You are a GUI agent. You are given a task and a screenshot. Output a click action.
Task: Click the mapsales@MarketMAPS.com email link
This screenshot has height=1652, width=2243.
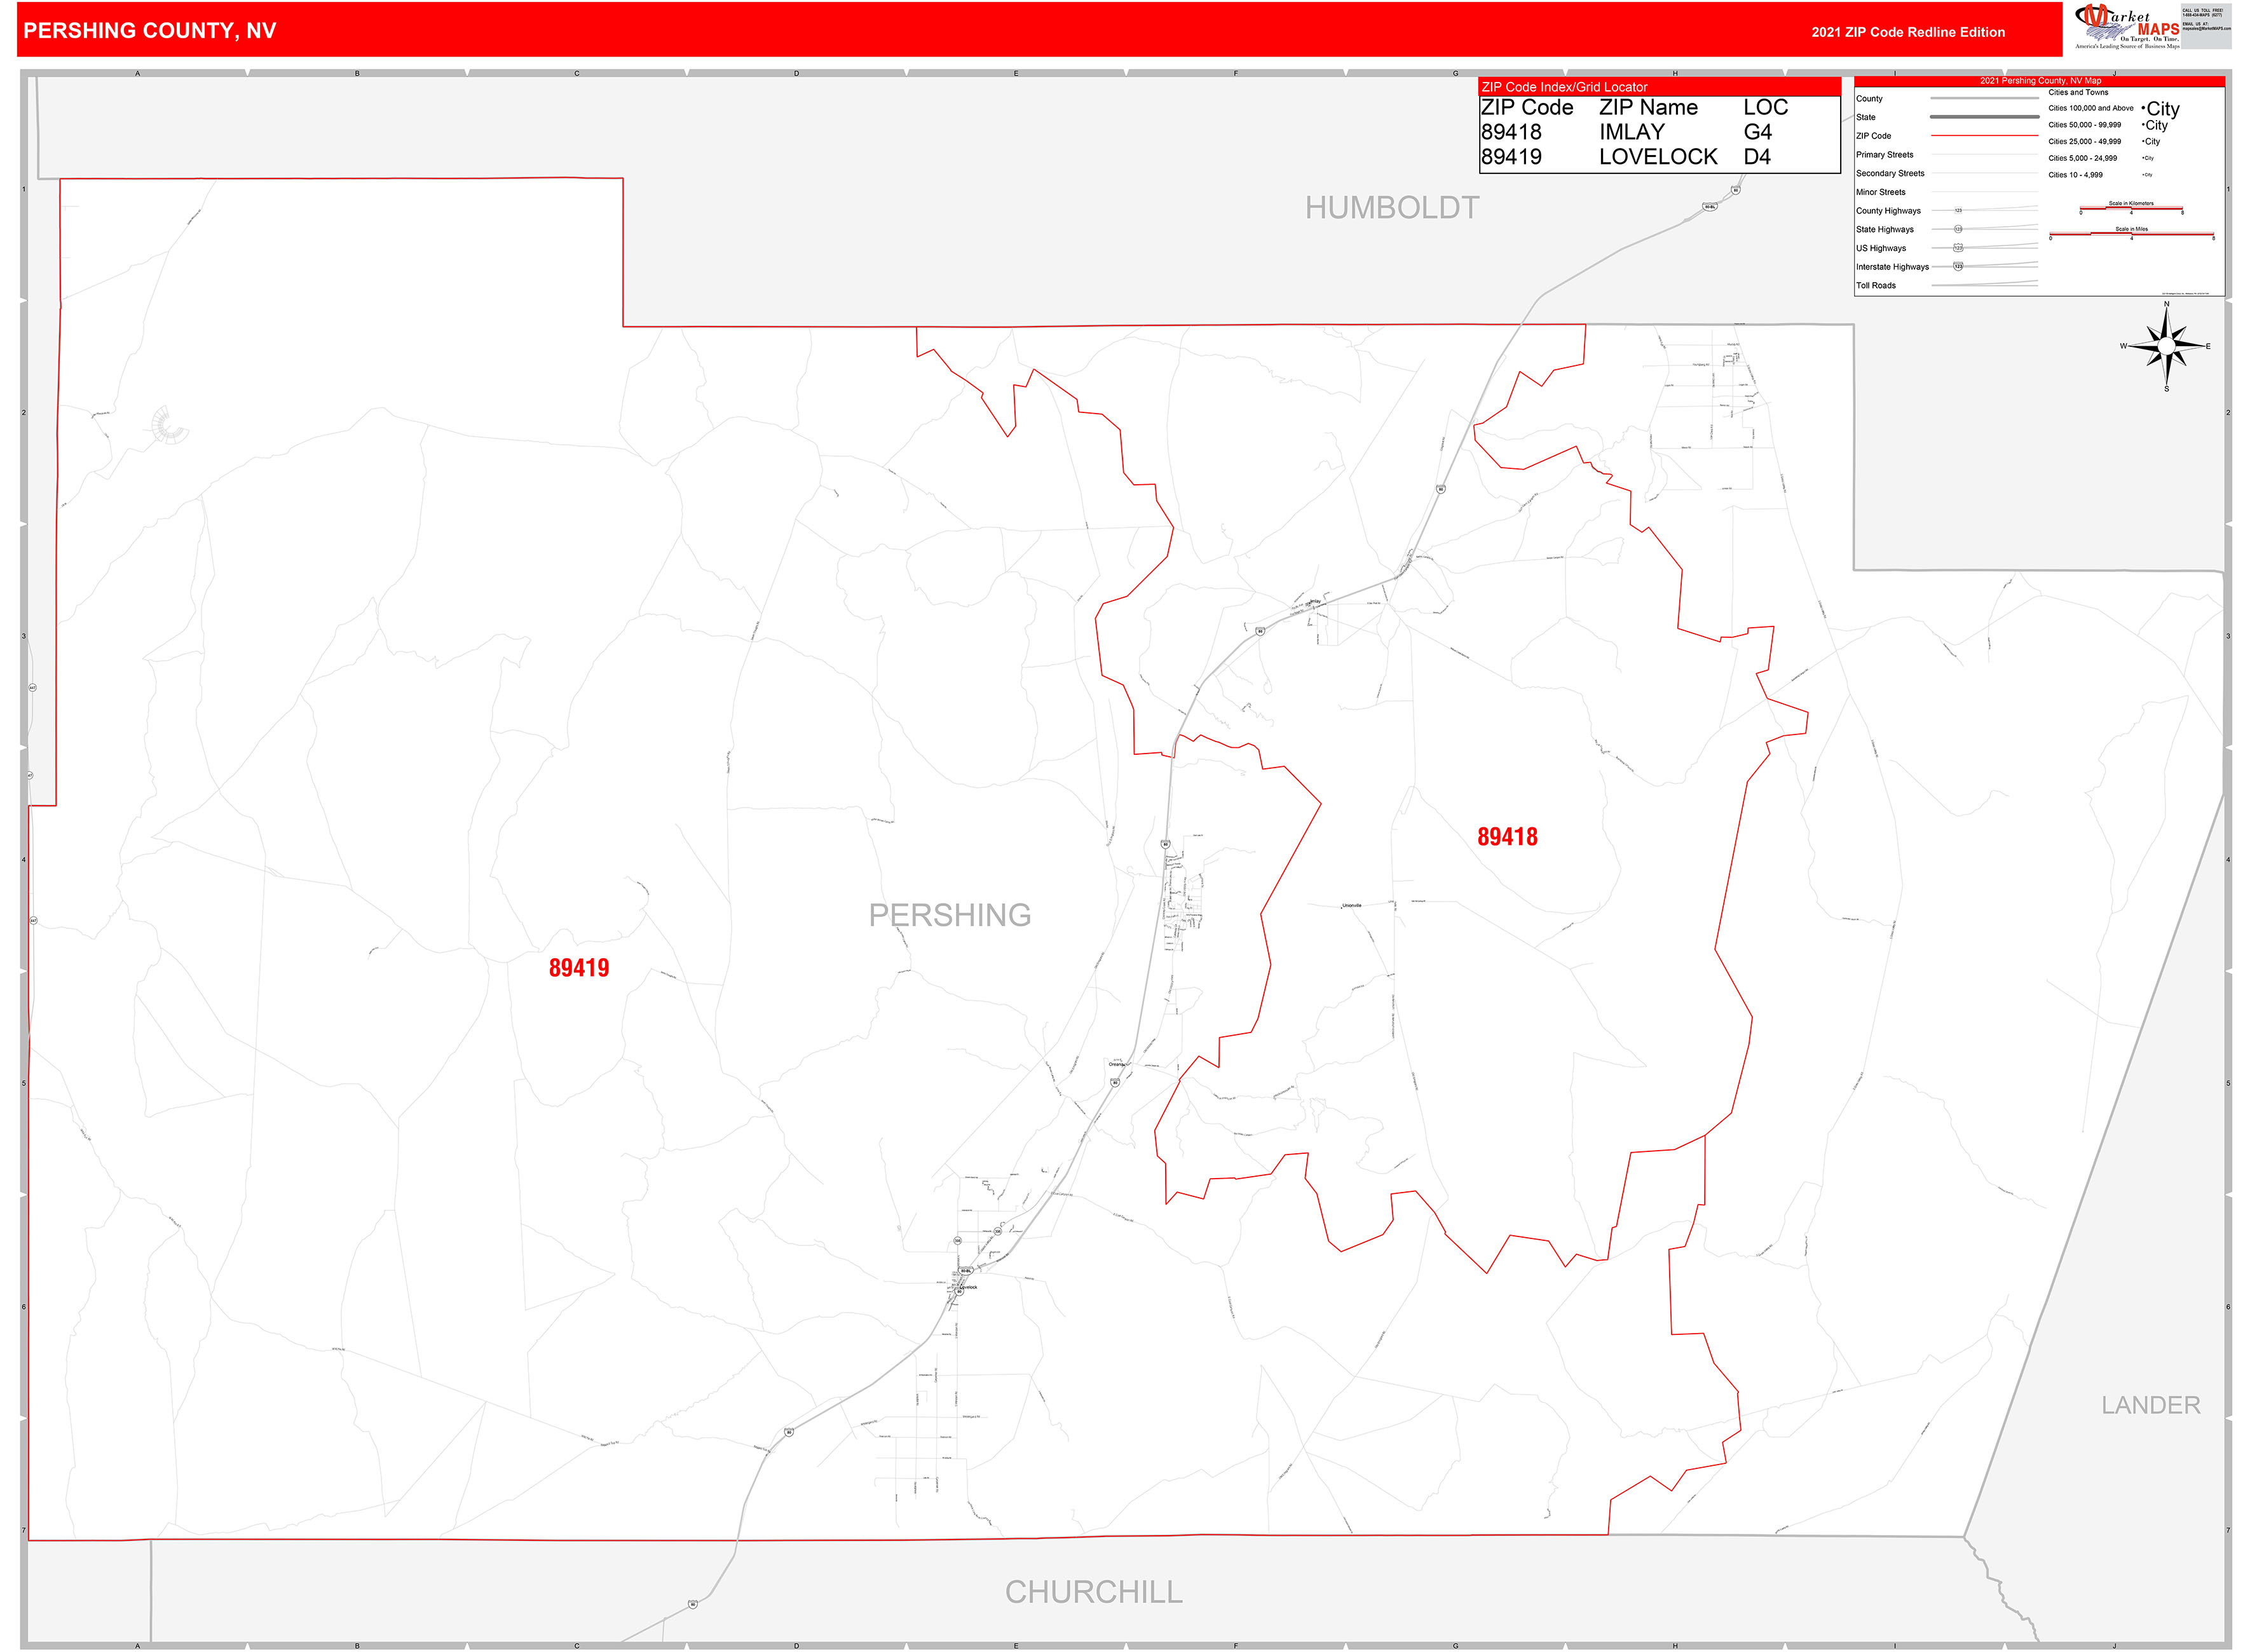pyautogui.click(x=2206, y=28)
